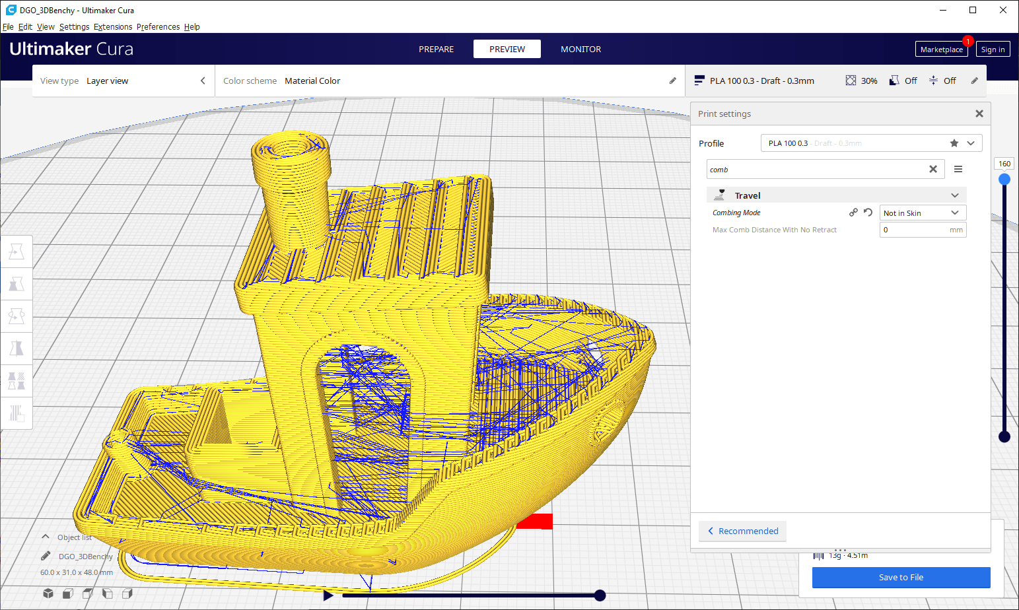
Task: Switch to the PREVIEW stage
Action: (507, 49)
